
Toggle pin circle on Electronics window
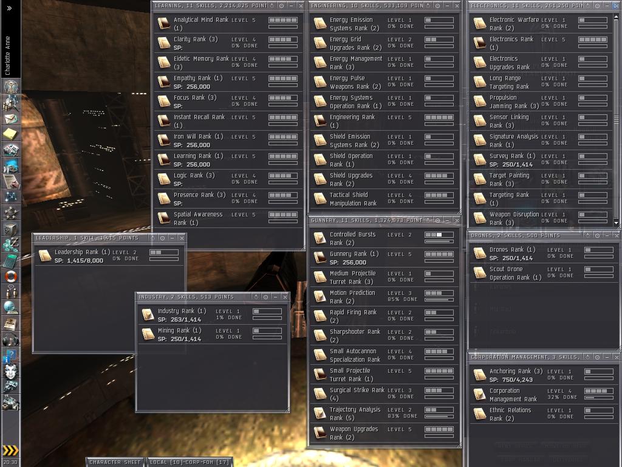598,5
